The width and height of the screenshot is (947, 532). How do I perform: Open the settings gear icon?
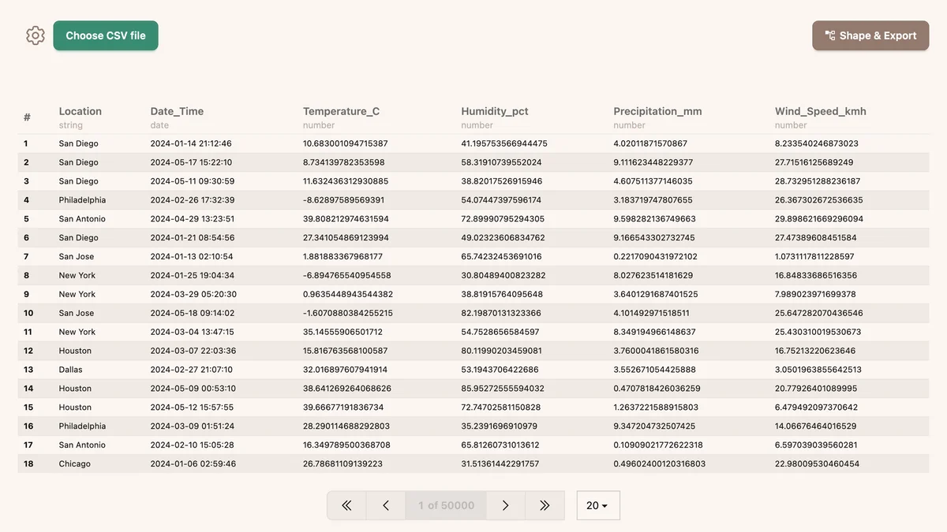pyautogui.click(x=35, y=35)
